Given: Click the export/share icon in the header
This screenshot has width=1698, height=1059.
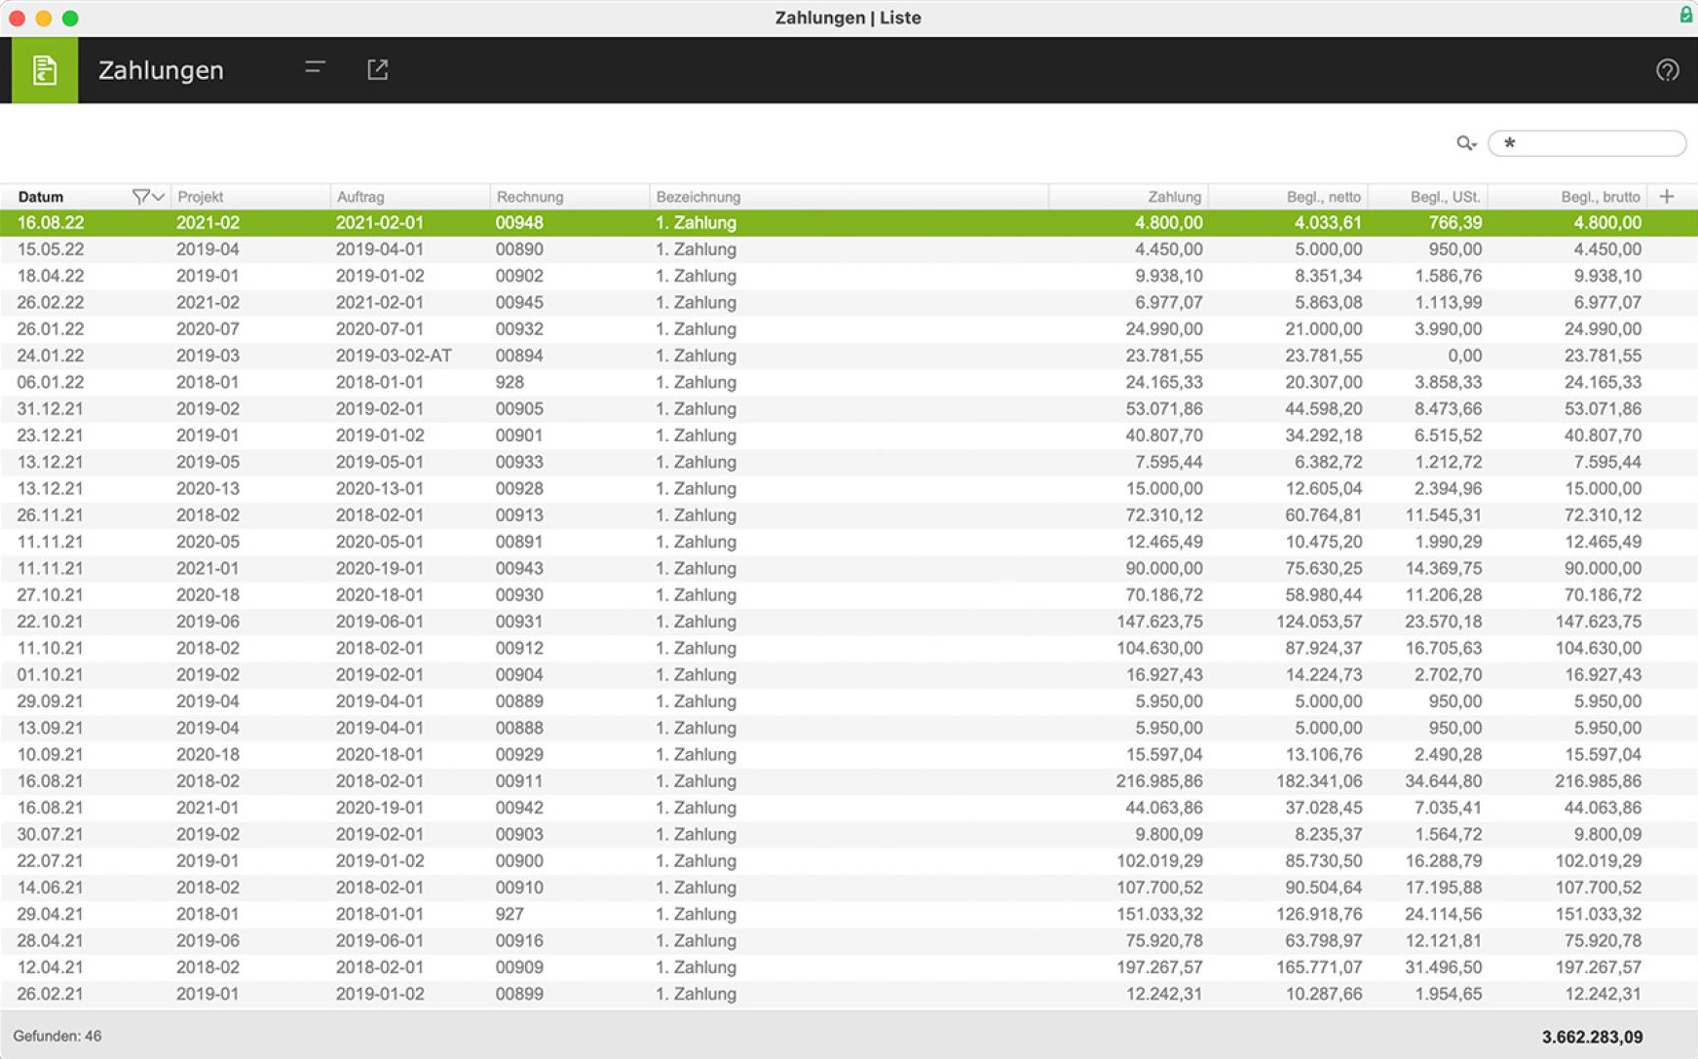Looking at the screenshot, I should coord(377,69).
